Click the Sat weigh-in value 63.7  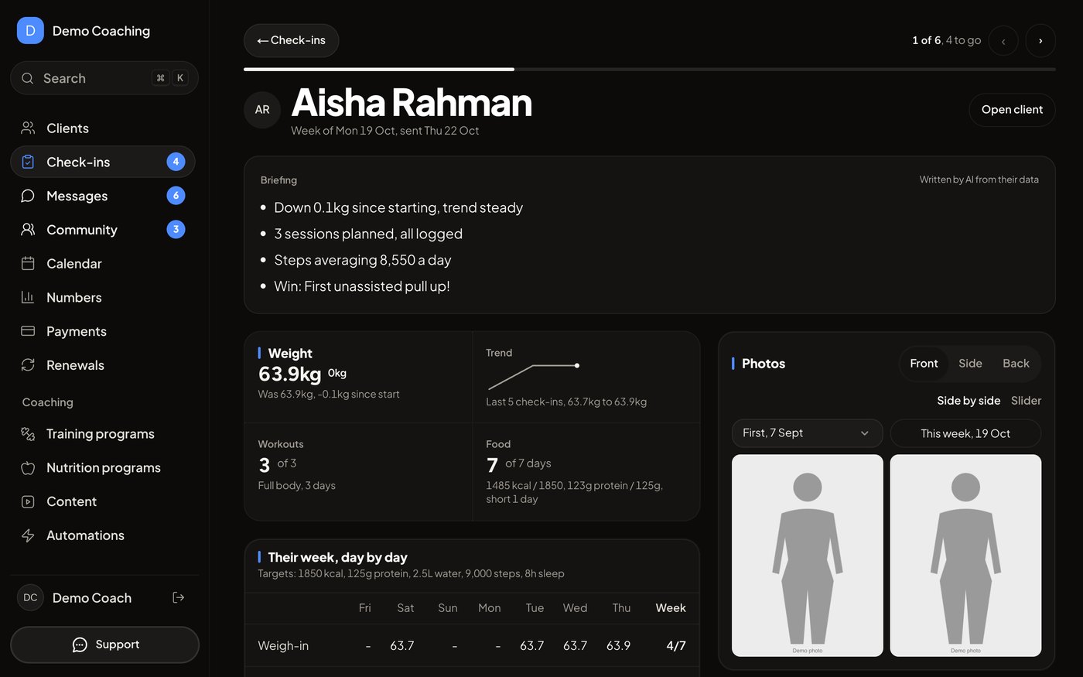point(402,645)
